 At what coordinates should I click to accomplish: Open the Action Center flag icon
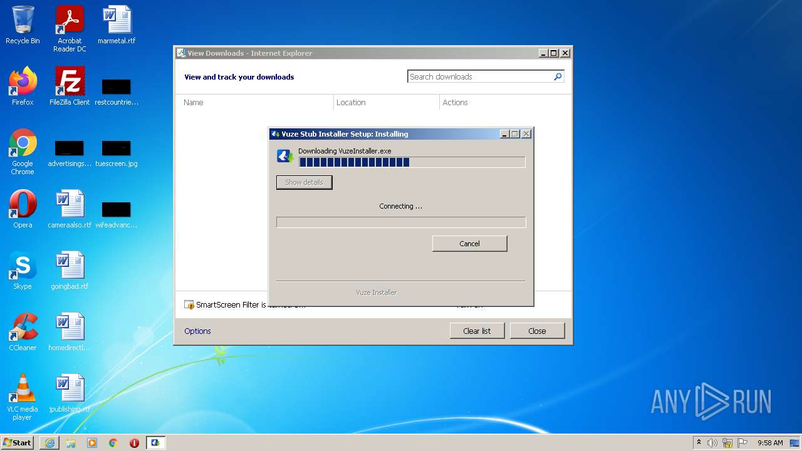coord(742,443)
